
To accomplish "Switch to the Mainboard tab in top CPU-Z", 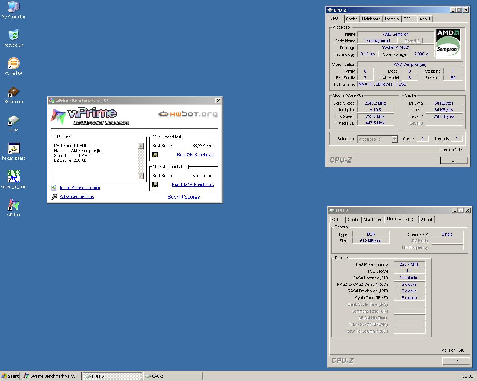I will [x=371, y=19].
